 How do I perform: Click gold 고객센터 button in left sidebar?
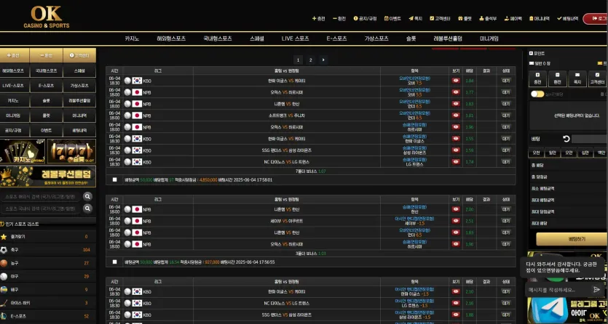(79, 55)
